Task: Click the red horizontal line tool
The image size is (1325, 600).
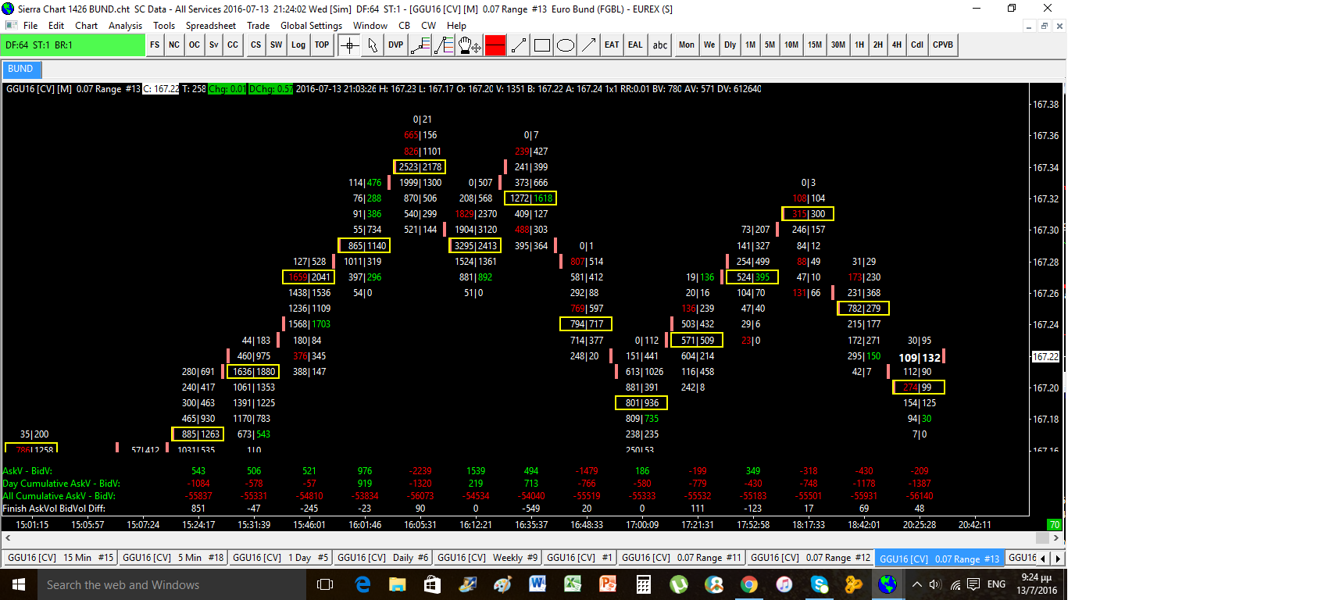Action: [495, 45]
